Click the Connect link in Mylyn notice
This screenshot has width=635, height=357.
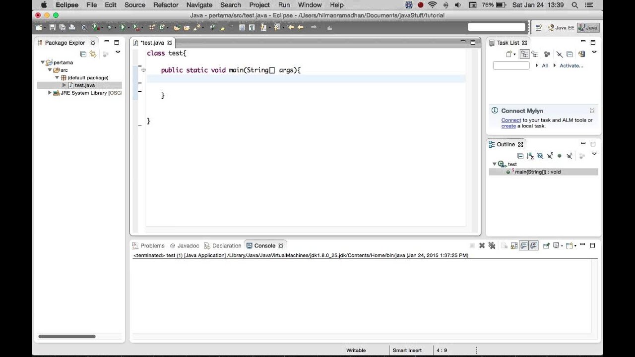(x=511, y=120)
